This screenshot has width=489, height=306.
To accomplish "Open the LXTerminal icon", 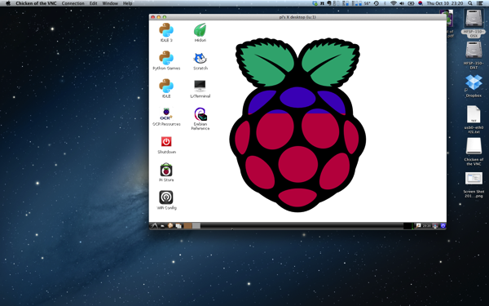I will [200, 88].
